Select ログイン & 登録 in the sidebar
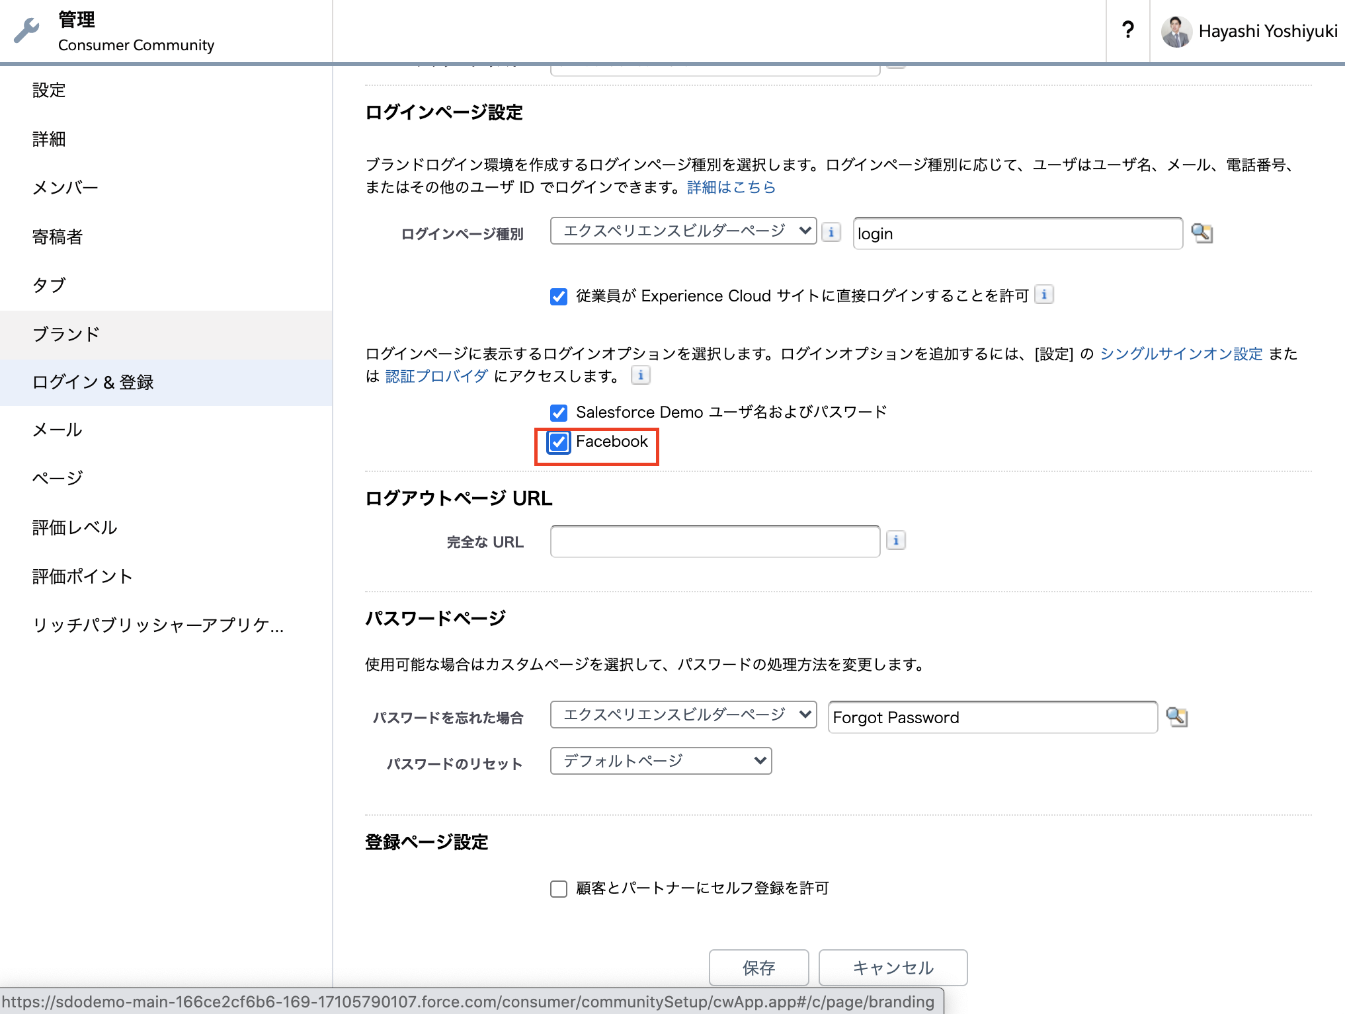Screen dimensions: 1345x1014 (166, 382)
